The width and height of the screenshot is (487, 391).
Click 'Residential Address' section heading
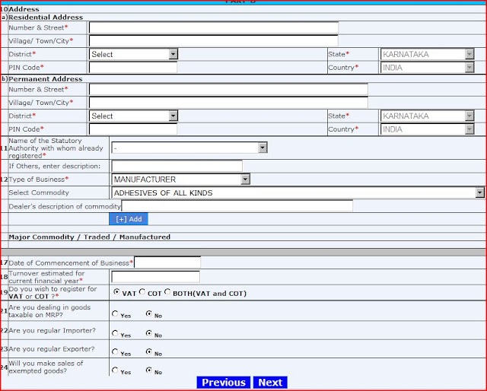pos(46,17)
